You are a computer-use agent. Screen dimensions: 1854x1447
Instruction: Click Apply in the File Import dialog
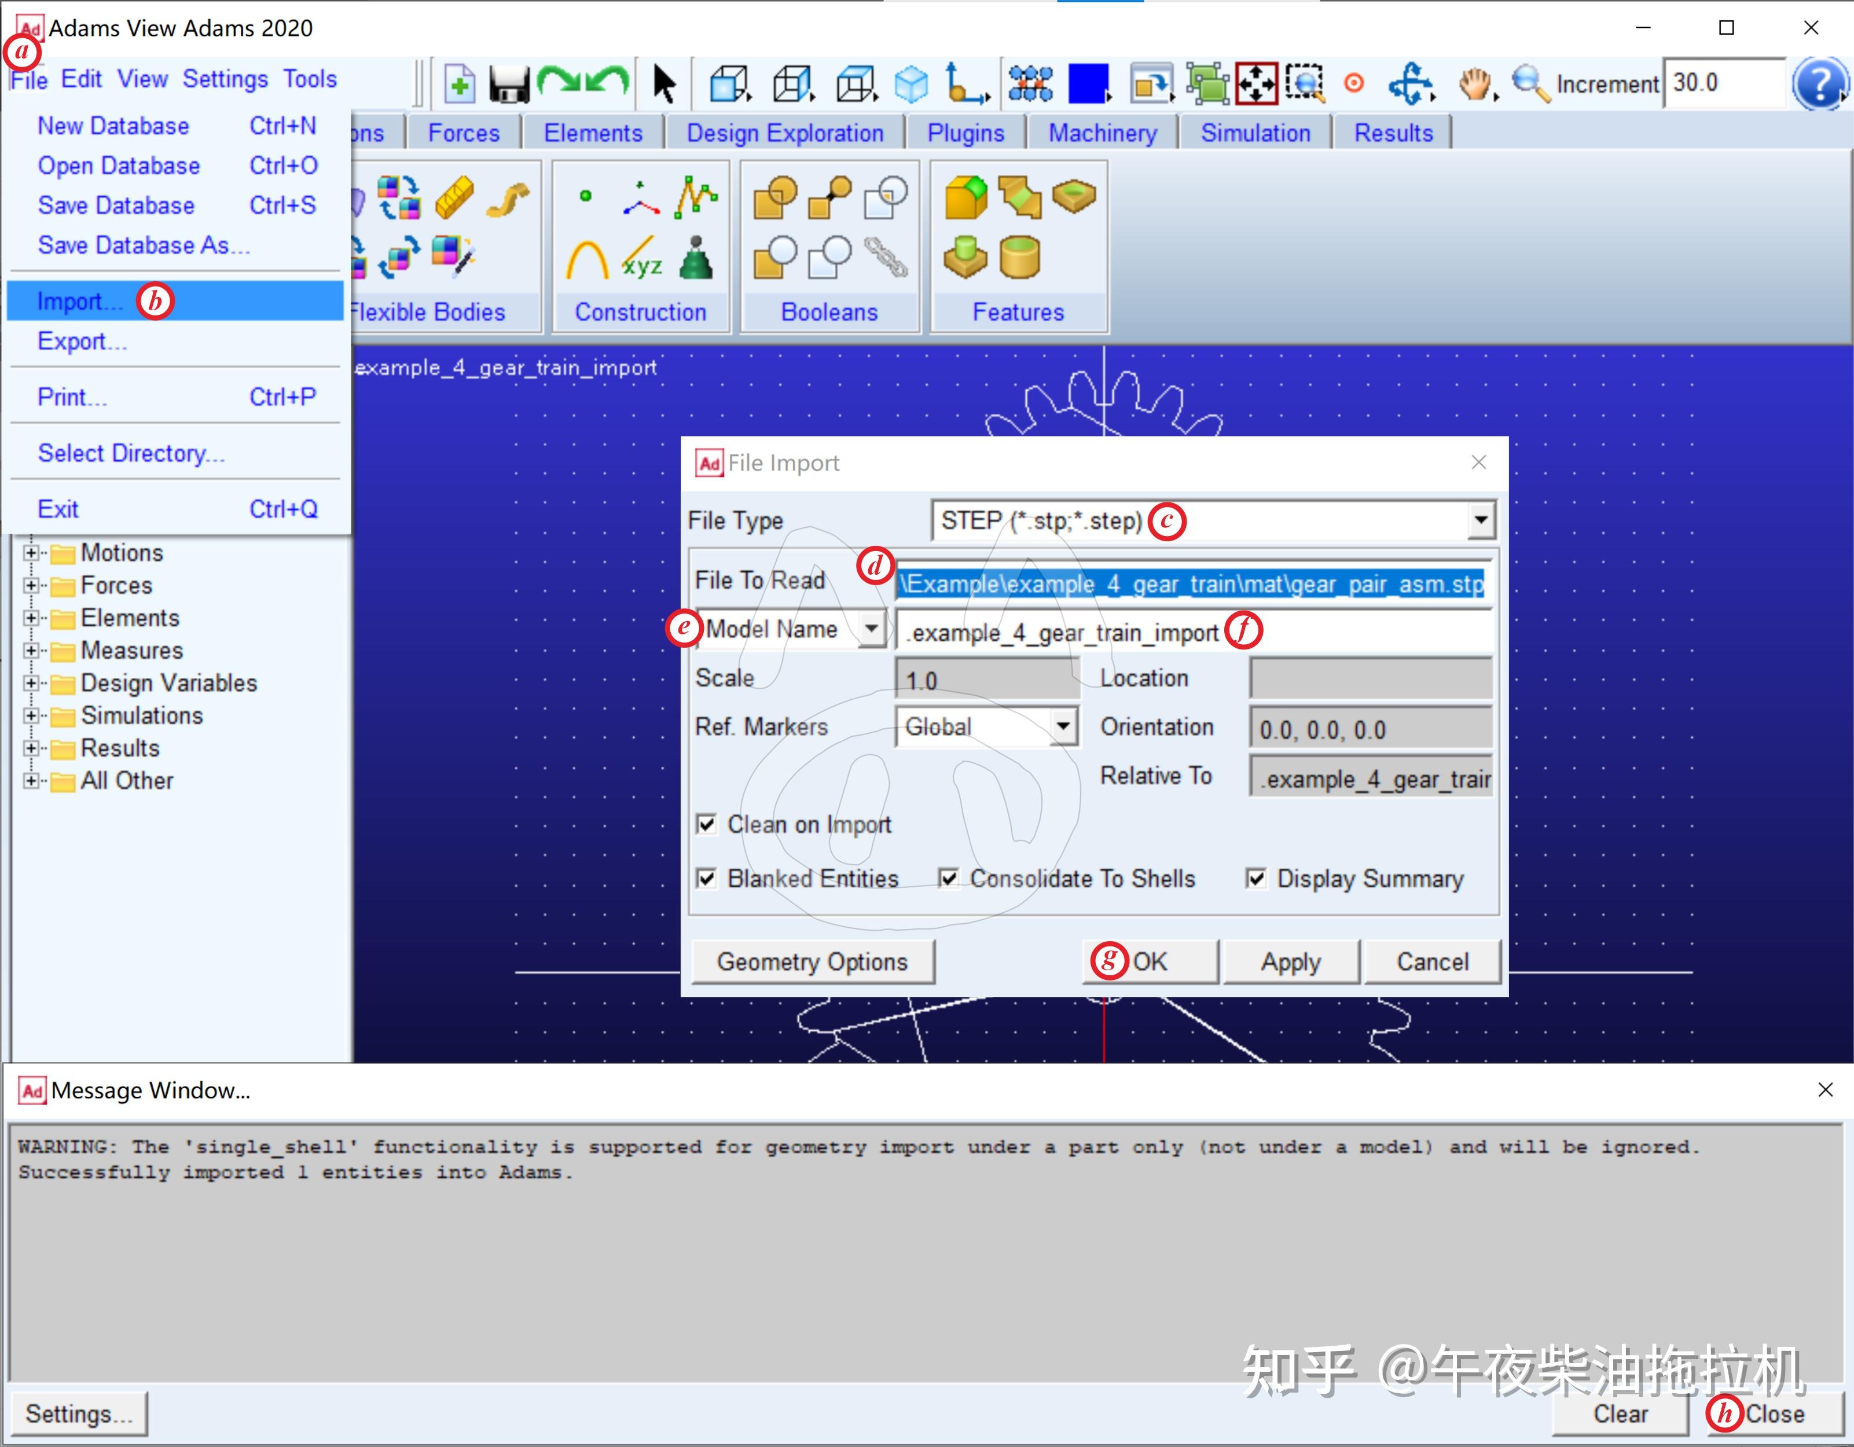(1290, 961)
